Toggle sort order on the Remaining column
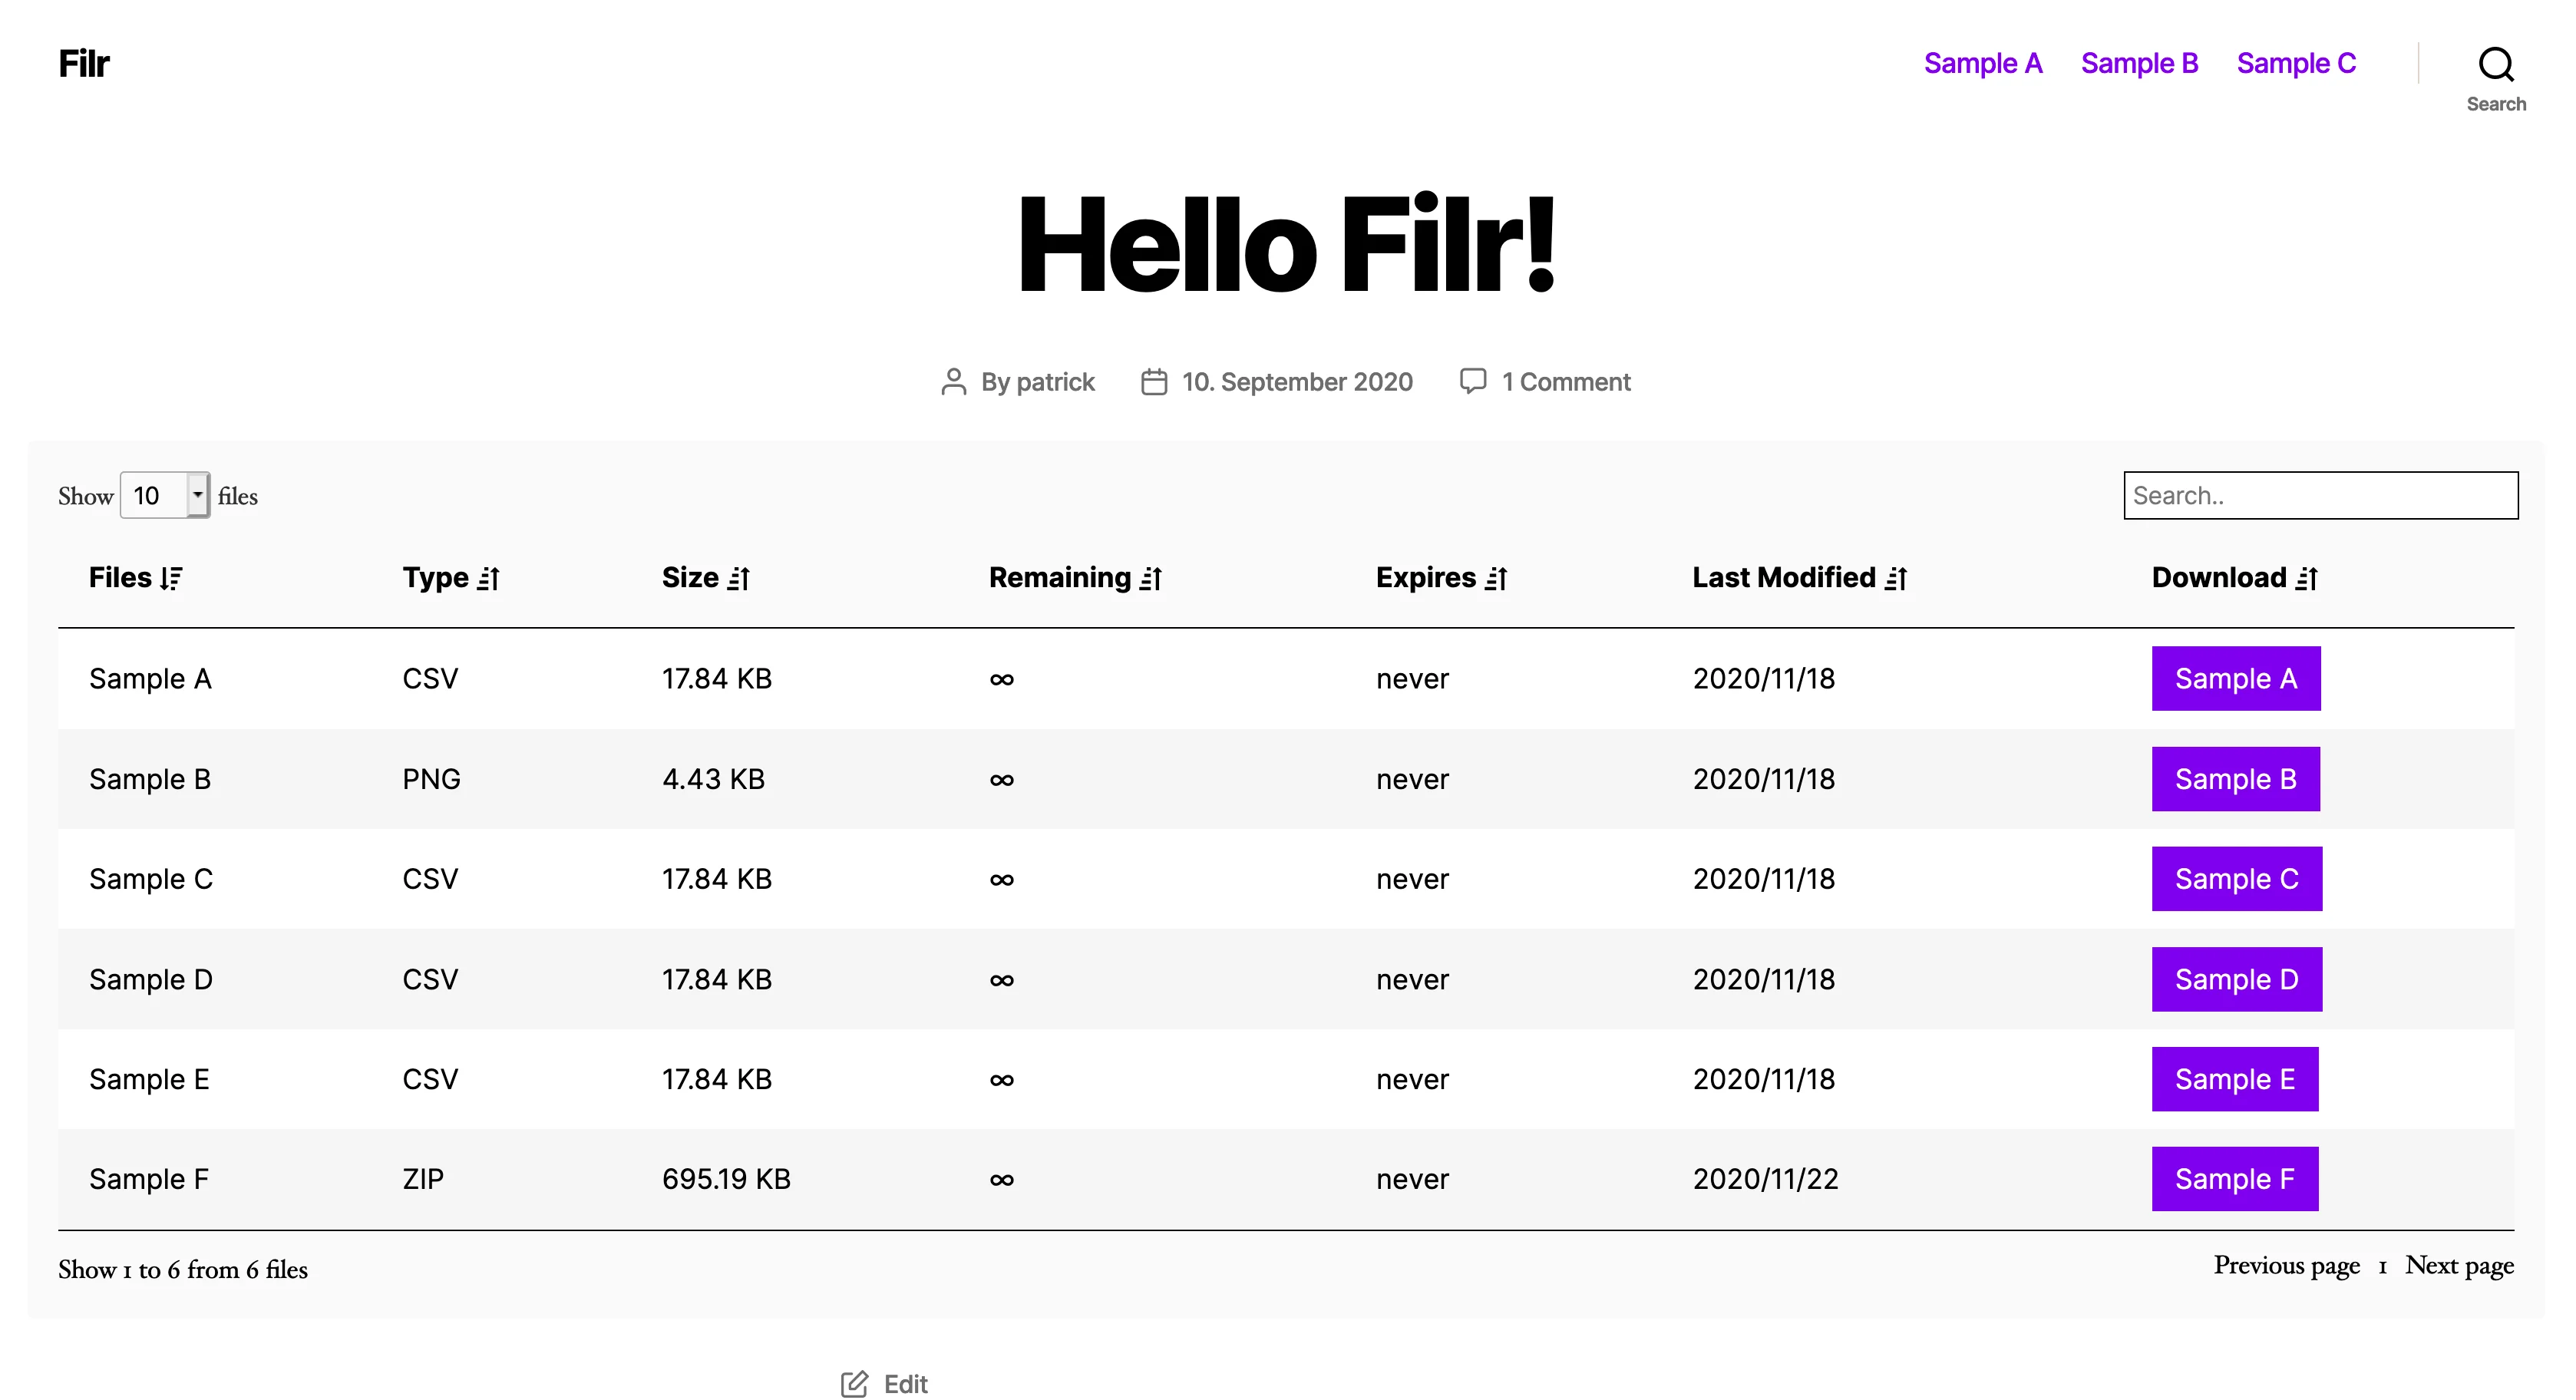The image size is (2576, 1400). pyautogui.click(x=1150, y=577)
